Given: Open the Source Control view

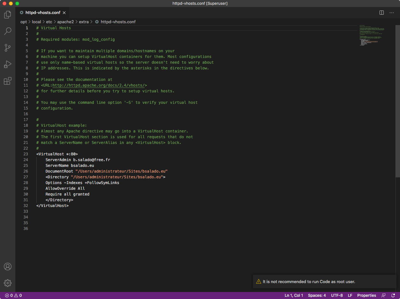Looking at the screenshot, I should tap(8, 48).
